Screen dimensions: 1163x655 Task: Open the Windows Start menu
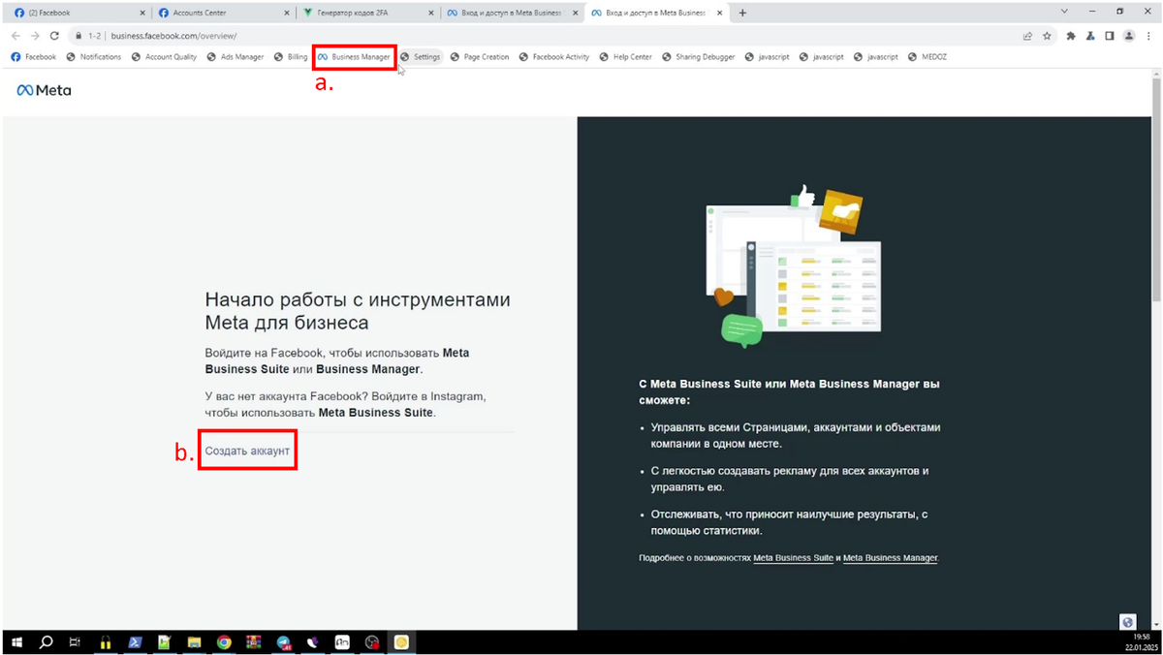tap(16, 642)
